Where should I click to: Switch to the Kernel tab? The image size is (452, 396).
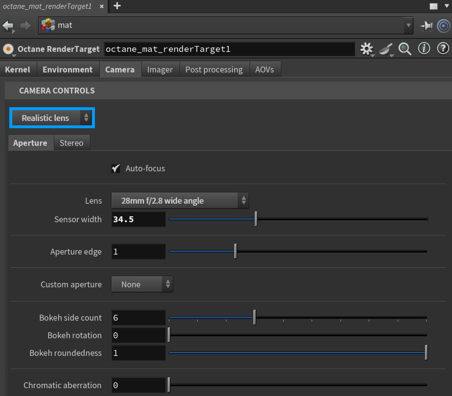[x=18, y=70]
